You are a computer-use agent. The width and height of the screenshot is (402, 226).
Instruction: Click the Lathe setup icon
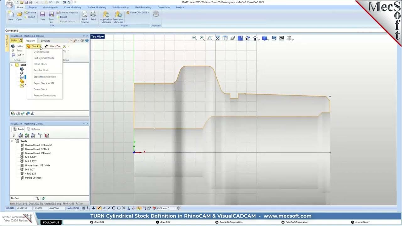pyautogui.click(x=17, y=46)
